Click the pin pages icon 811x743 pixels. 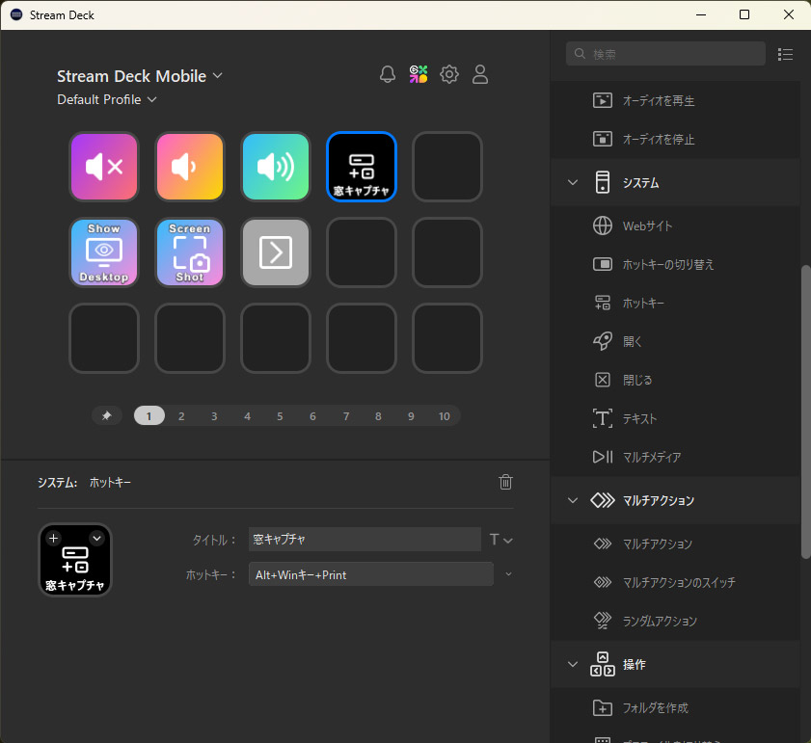click(107, 415)
